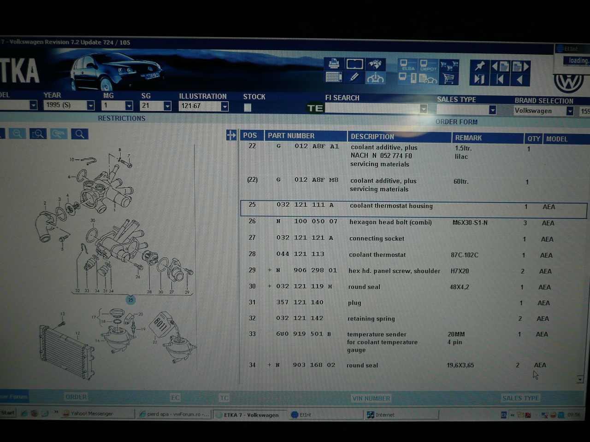Open the FI SEARCH dropdown arrow
This screenshot has height=442, width=590.
coord(423,109)
